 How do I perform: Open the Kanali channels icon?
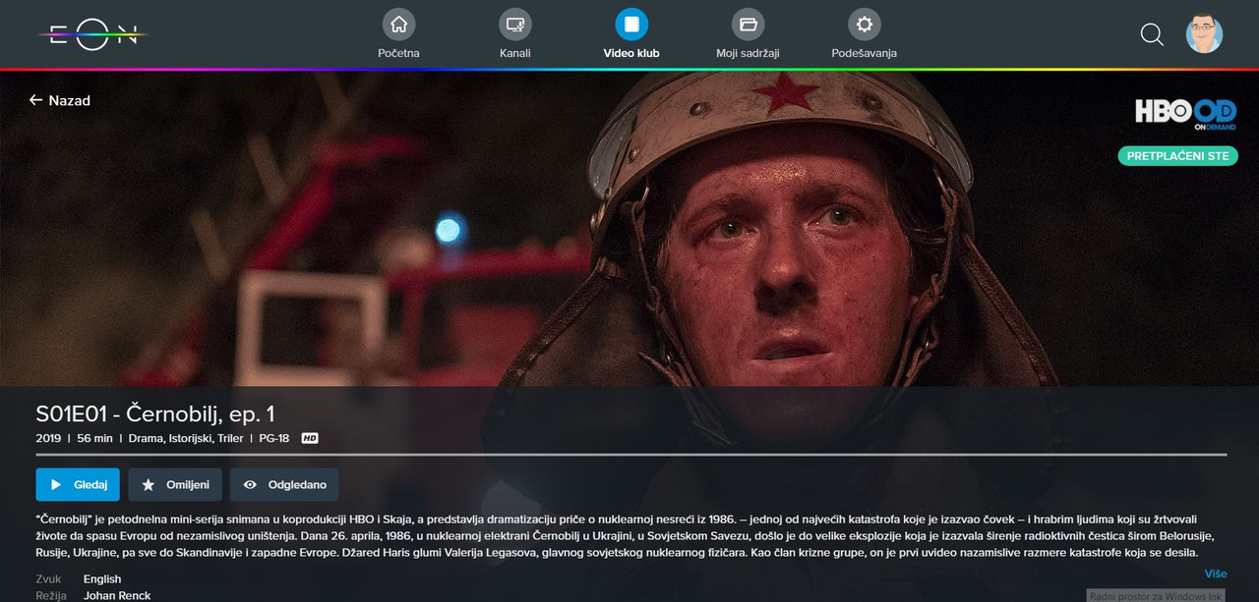515,25
